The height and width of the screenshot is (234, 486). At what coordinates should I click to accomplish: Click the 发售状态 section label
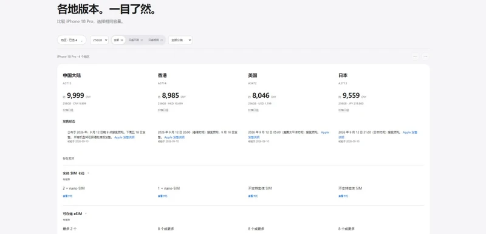pyautogui.click(x=69, y=121)
